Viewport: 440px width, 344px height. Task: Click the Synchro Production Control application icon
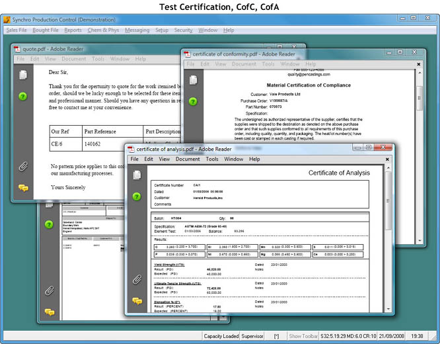tap(7, 20)
